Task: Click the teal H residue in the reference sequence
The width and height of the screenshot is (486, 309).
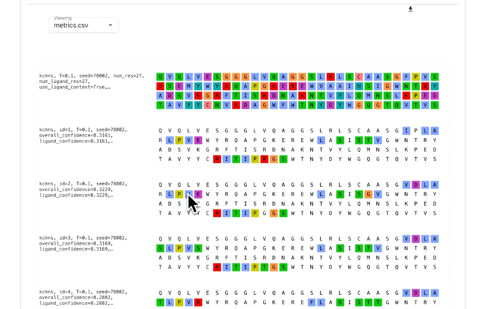Action: tap(359, 86)
